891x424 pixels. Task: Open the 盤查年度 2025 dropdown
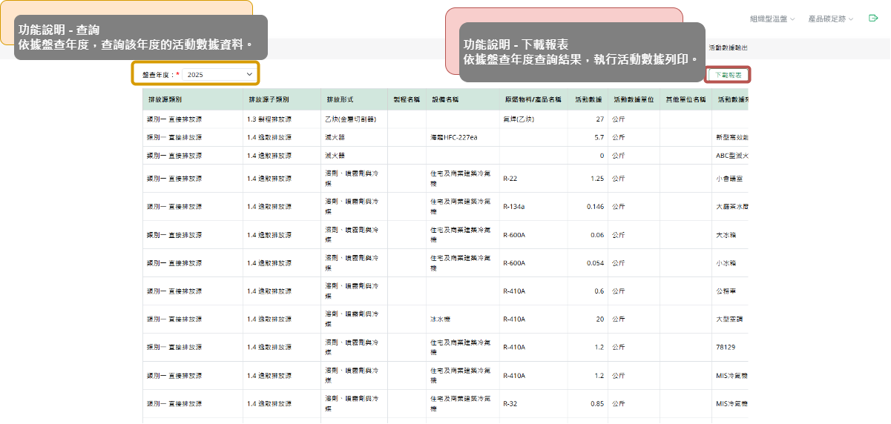tap(219, 75)
